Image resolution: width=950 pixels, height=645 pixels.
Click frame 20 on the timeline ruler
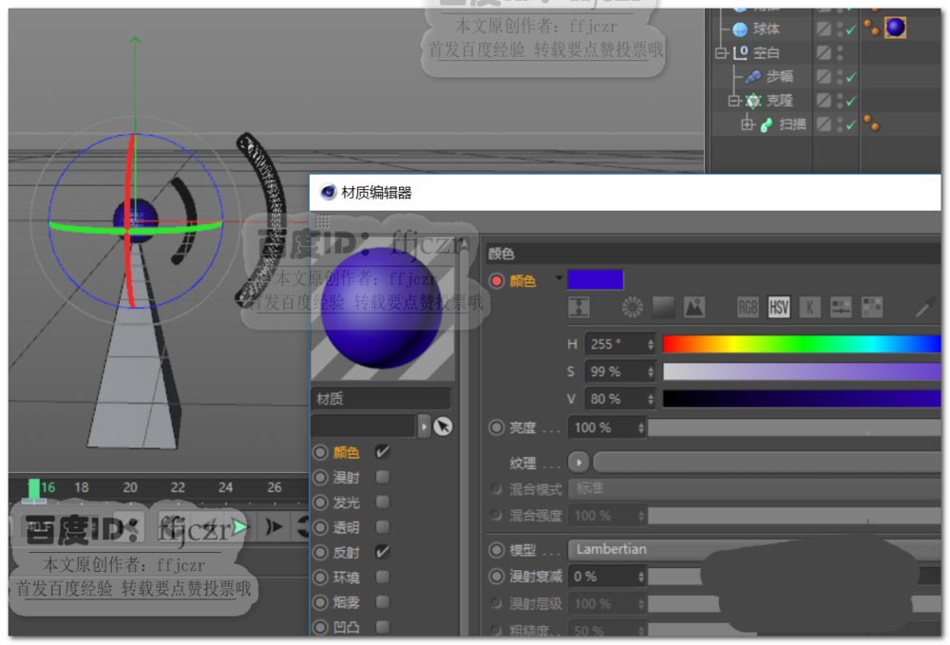point(129,487)
